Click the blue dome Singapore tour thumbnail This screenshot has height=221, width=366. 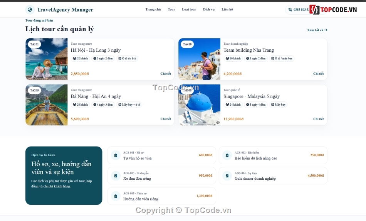tap(199, 105)
